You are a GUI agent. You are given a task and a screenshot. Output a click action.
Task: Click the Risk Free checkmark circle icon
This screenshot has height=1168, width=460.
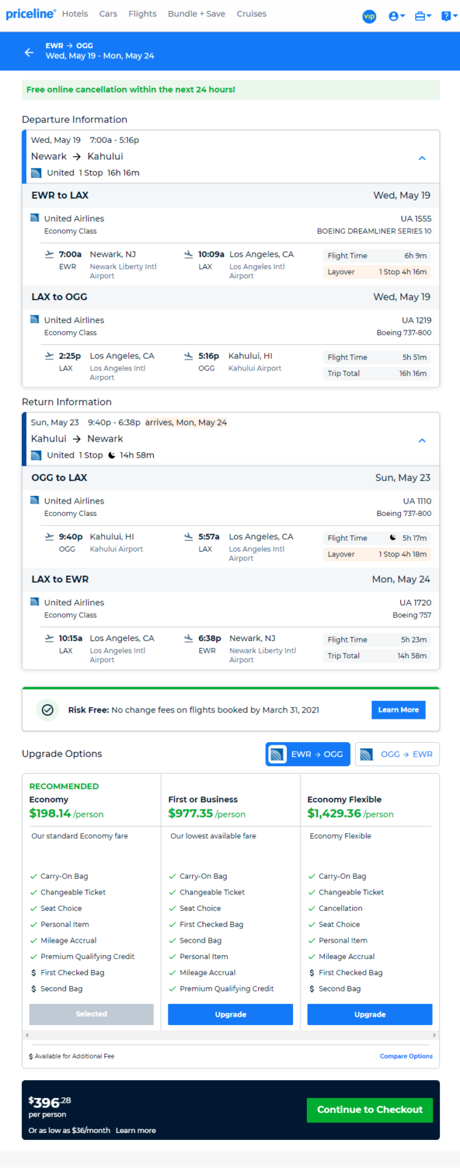click(x=47, y=710)
